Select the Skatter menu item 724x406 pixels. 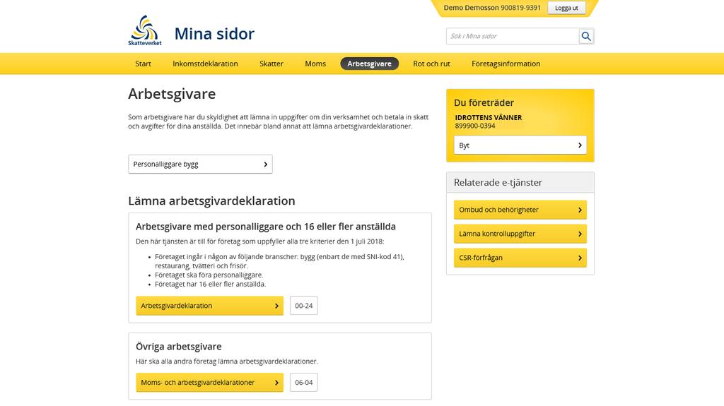point(271,64)
